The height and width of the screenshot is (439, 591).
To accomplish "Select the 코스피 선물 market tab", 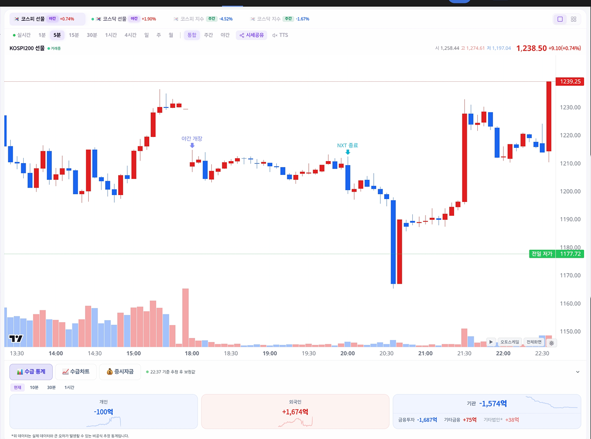I will pos(47,19).
